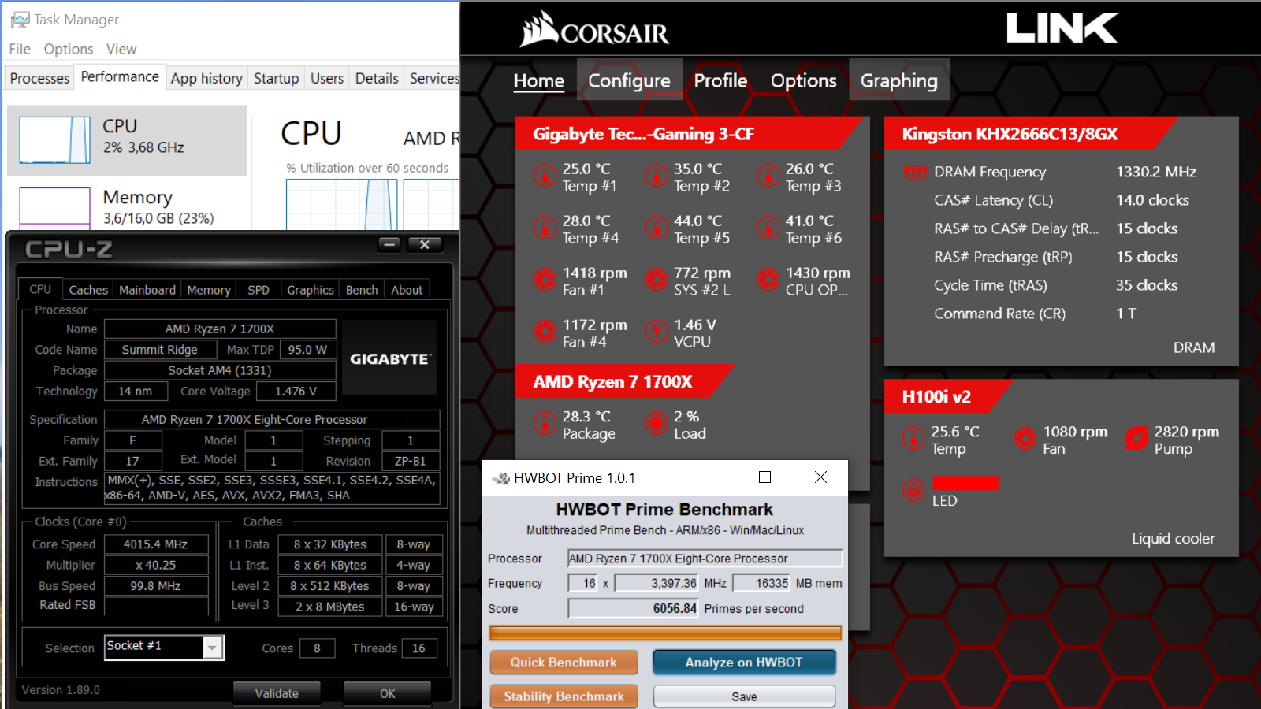Click the Ryzen Package temperature icon
Image resolution: width=1261 pixels, height=709 pixels.
545,423
